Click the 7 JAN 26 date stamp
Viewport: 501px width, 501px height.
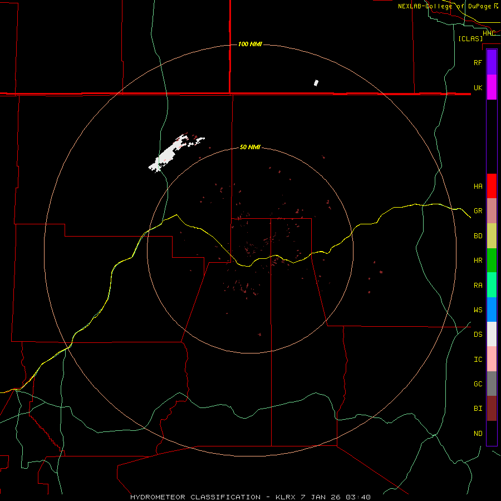[321, 497]
